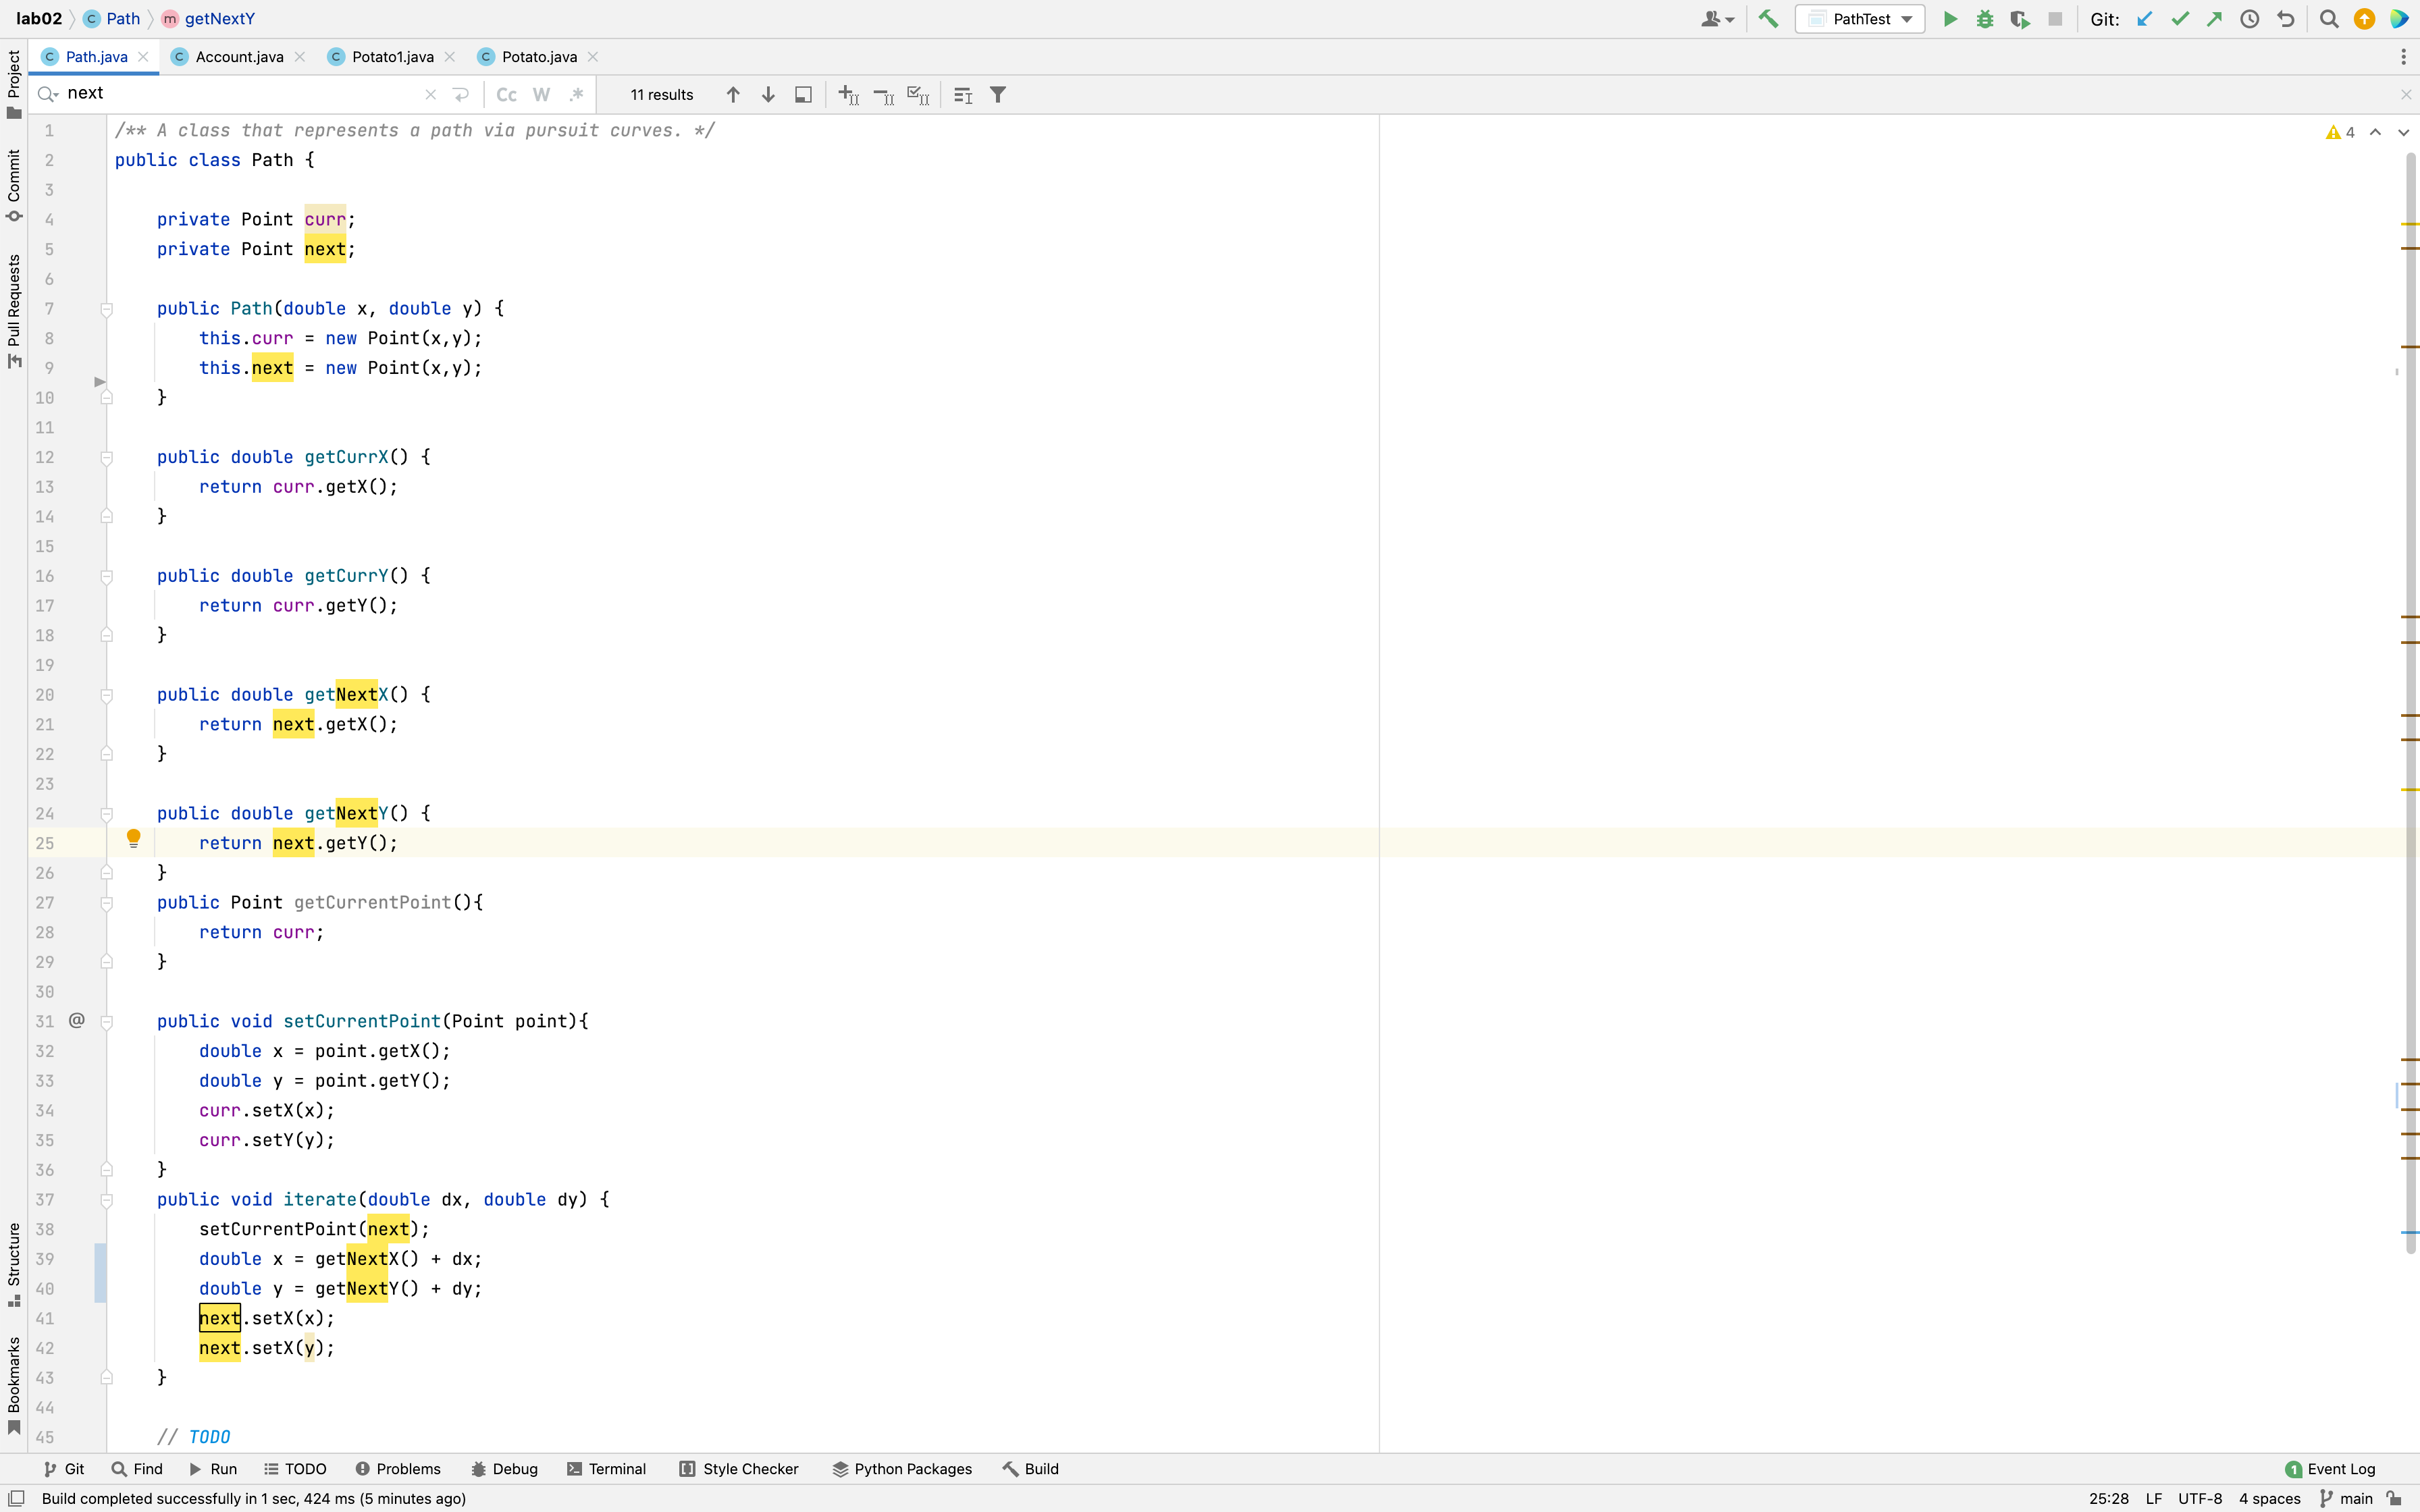Click the Build project hammer icon

click(x=1768, y=19)
